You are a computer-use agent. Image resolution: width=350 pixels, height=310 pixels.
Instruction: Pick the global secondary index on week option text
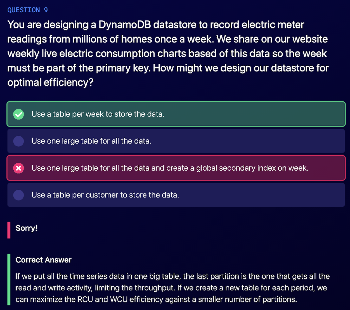coord(170,168)
